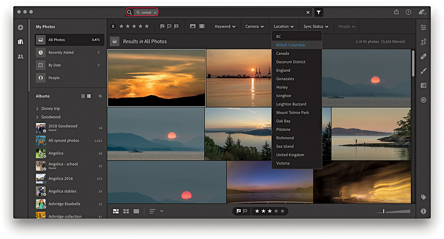Open the Info panel icon
The width and height of the screenshot is (444, 239).
pyautogui.click(x=423, y=211)
